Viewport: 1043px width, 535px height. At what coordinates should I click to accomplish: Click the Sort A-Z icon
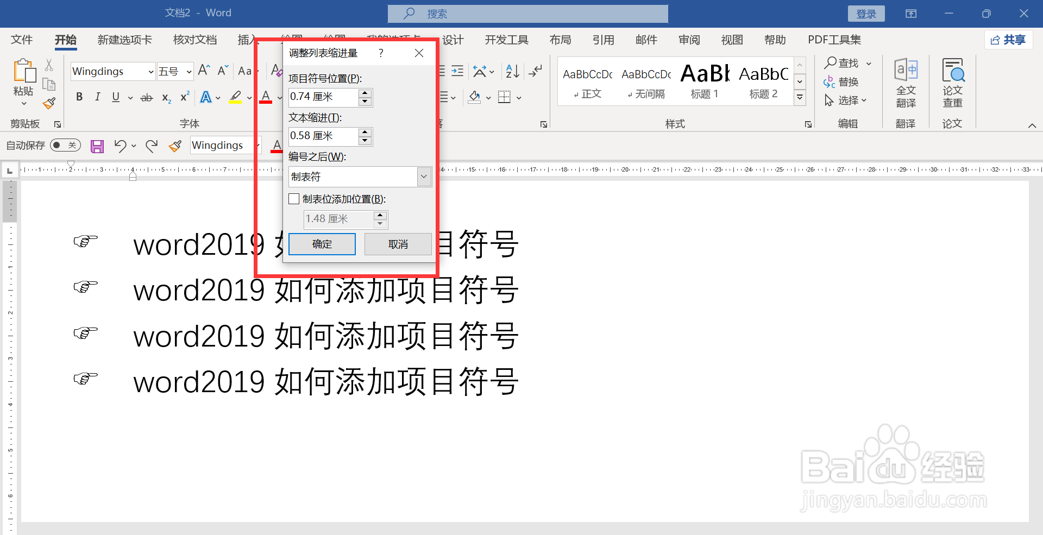[x=512, y=71]
